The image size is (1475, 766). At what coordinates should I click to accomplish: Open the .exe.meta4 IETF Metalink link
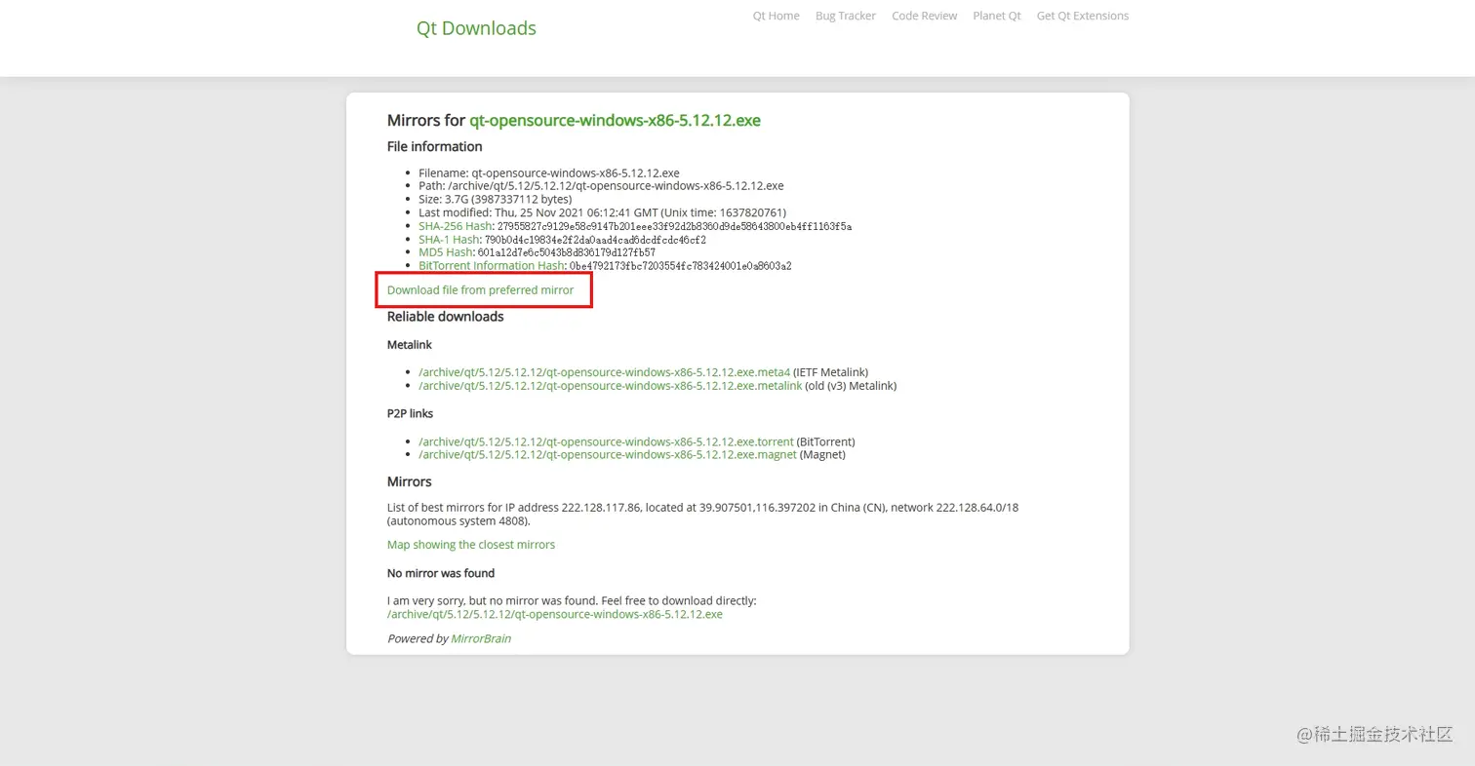click(604, 372)
